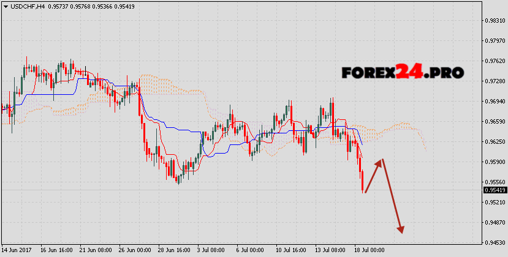
Task: Click the last red candle at the chart low
Action: (363, 182)
